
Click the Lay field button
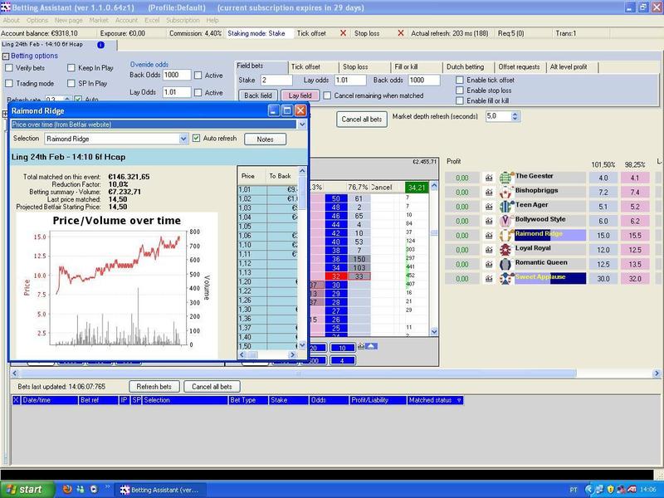click(300, 95)
